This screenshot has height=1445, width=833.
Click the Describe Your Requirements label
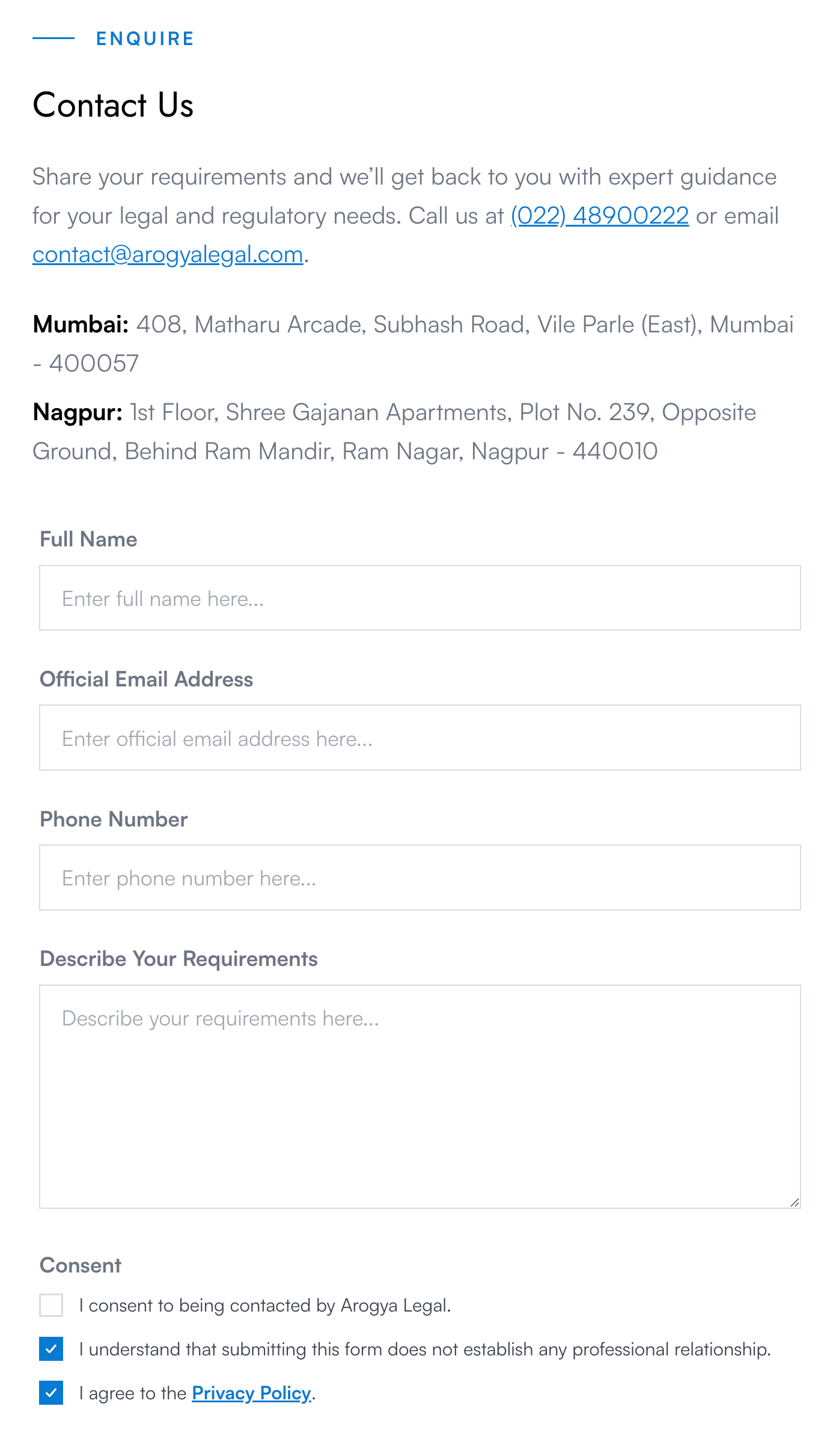[x=178, y=959]
